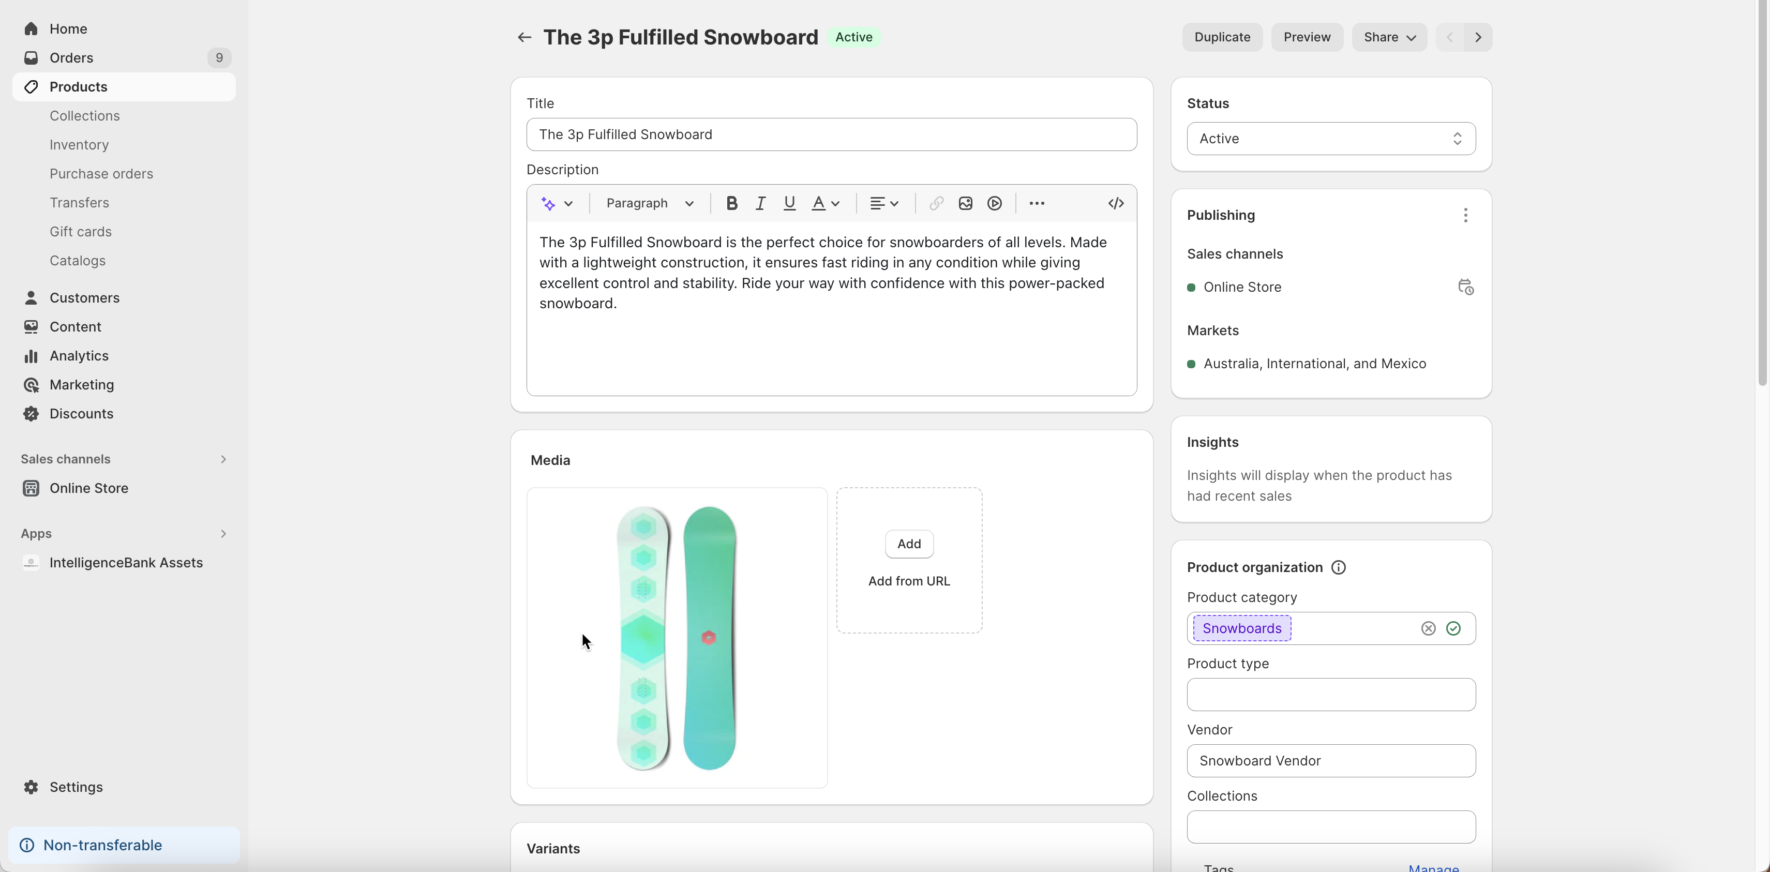
Task: Open Settings in the sidebar
Action: (x=124, y=787)
